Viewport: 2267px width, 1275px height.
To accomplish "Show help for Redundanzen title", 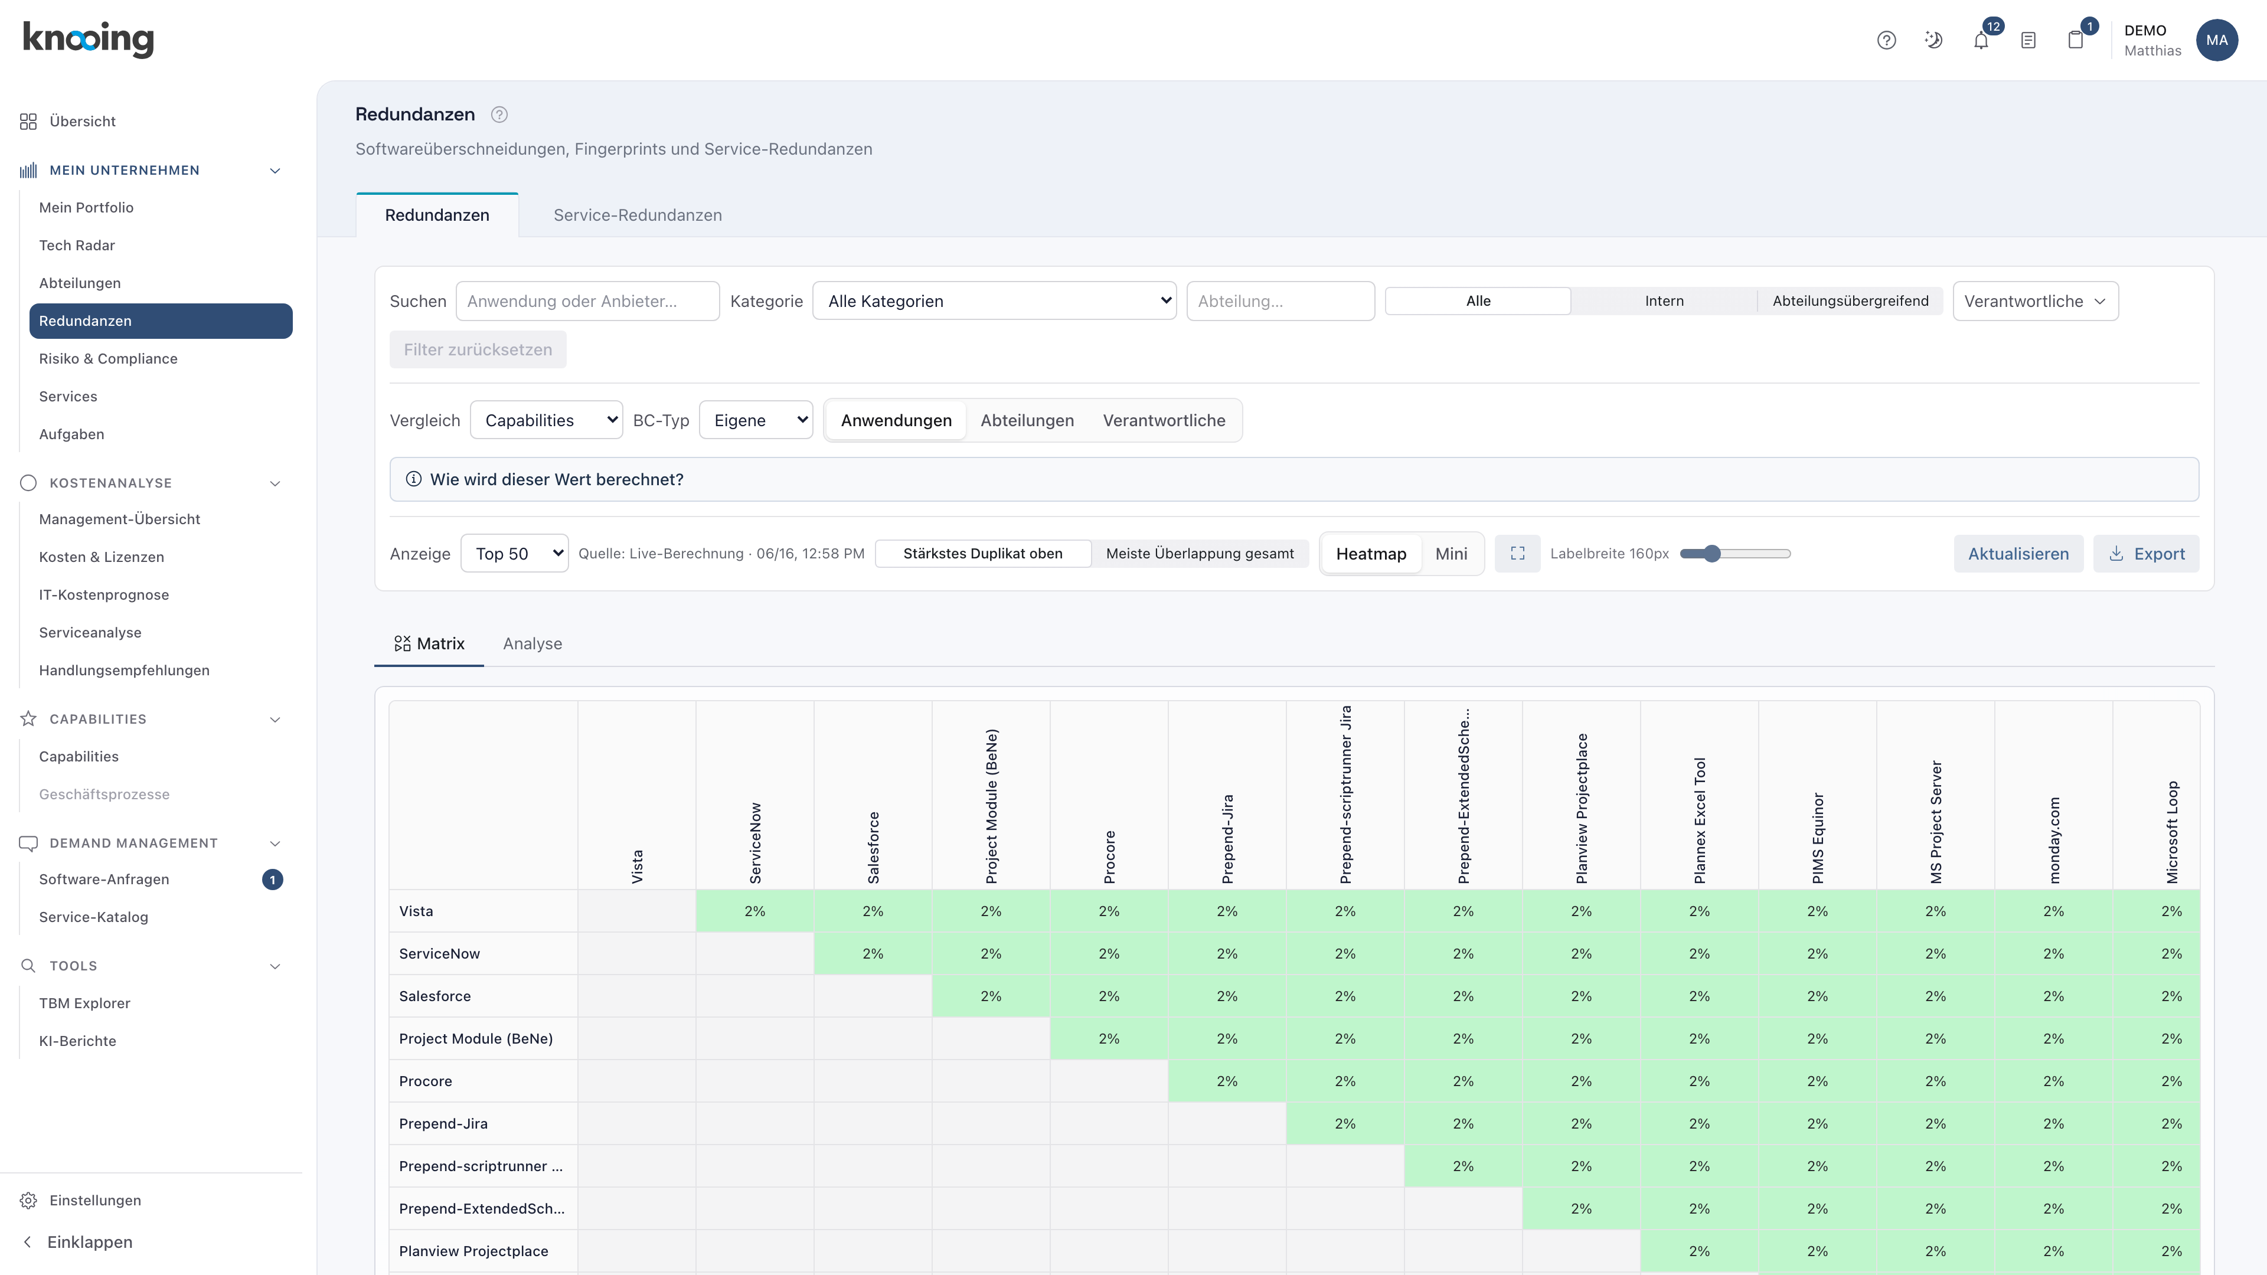I will [x=499, y=115].
